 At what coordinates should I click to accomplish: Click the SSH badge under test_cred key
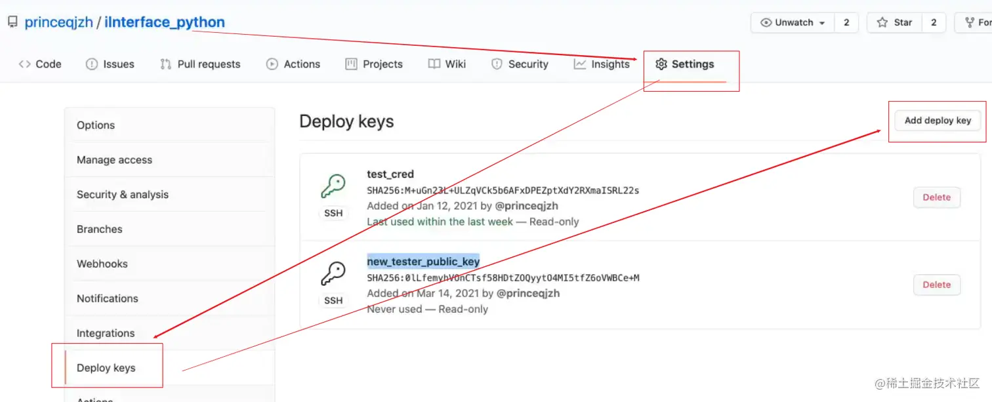(333, 213)
